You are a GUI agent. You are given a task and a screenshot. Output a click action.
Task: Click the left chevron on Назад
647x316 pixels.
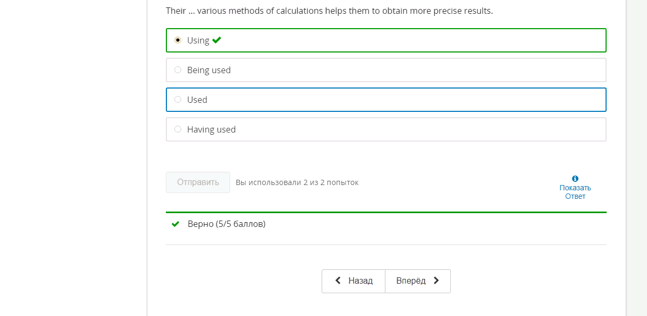(338, 280)
